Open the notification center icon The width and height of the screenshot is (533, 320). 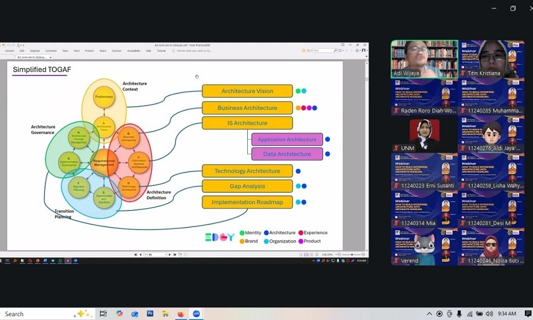[x=527, y=314]
